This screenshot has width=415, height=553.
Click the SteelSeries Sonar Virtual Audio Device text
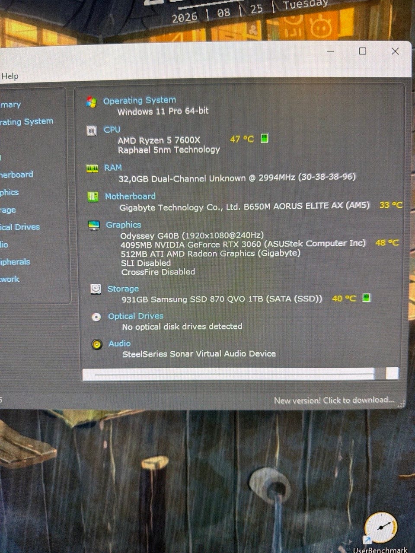(199, 354)
